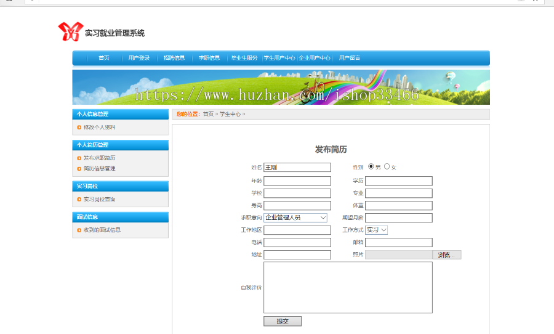This screenshot has width=554, height=334.
Task: Click the 自我评价 text area
Action: point(348,288)
